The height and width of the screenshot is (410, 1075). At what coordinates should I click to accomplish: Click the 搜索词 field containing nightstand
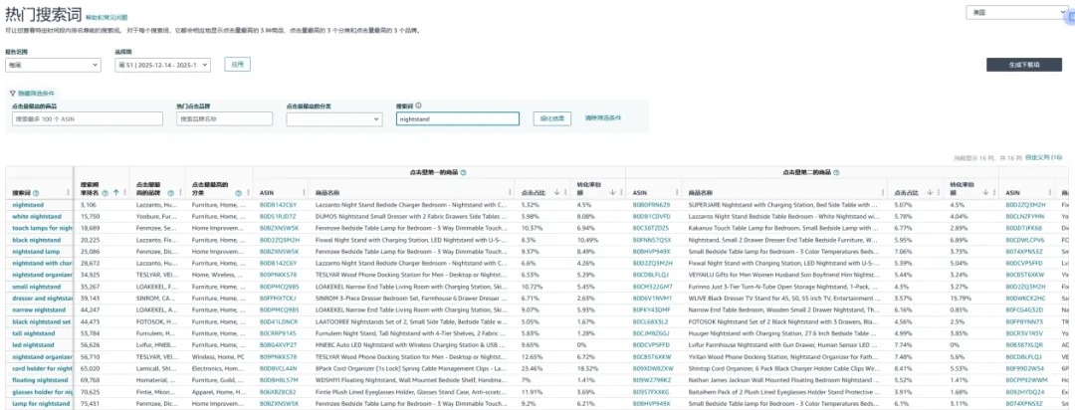coord(457,118)
